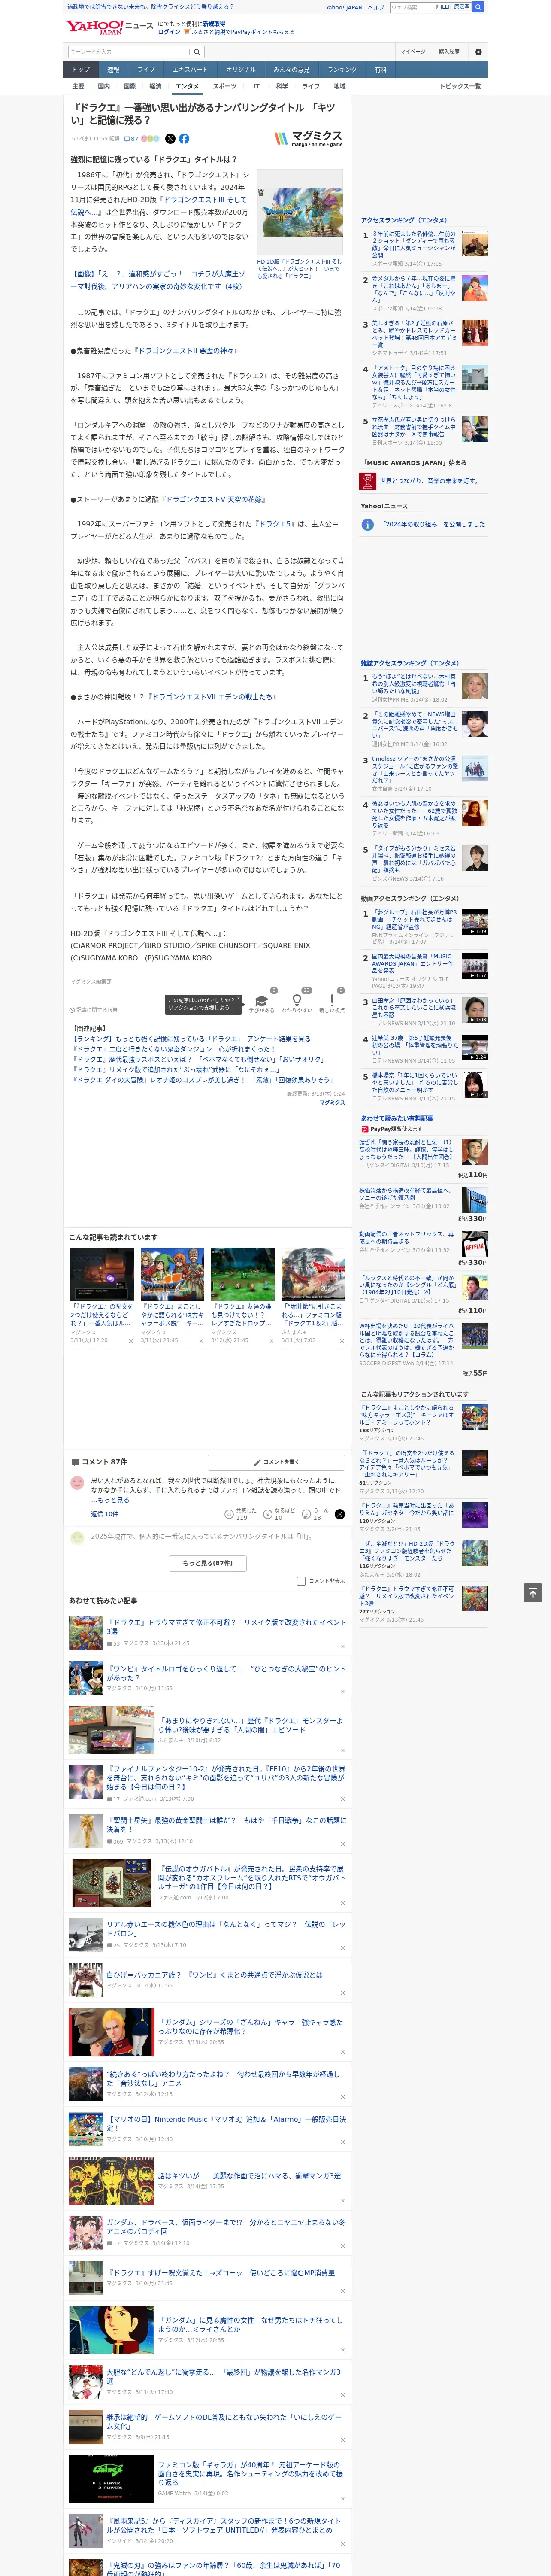Click the ヘルプ link at top
Image resolution: width=551 pixels, height=2576 pixels.
coord(376,7)
